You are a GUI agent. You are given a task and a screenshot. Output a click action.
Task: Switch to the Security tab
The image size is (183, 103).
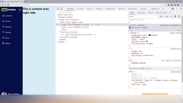[x=143, y=9]
